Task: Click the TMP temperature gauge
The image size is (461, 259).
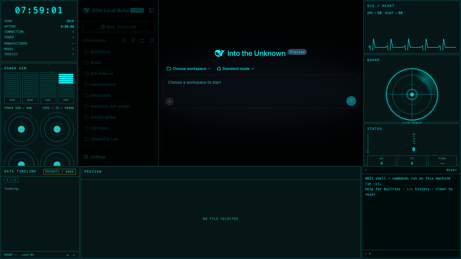Action: [x=66, y=88]
